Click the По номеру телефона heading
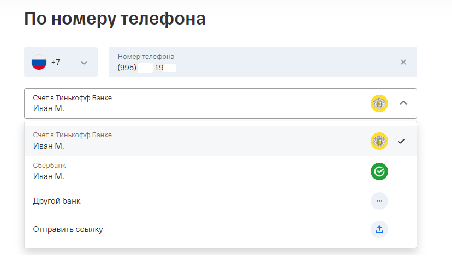The image size is (452, 256). coord(115,19)
